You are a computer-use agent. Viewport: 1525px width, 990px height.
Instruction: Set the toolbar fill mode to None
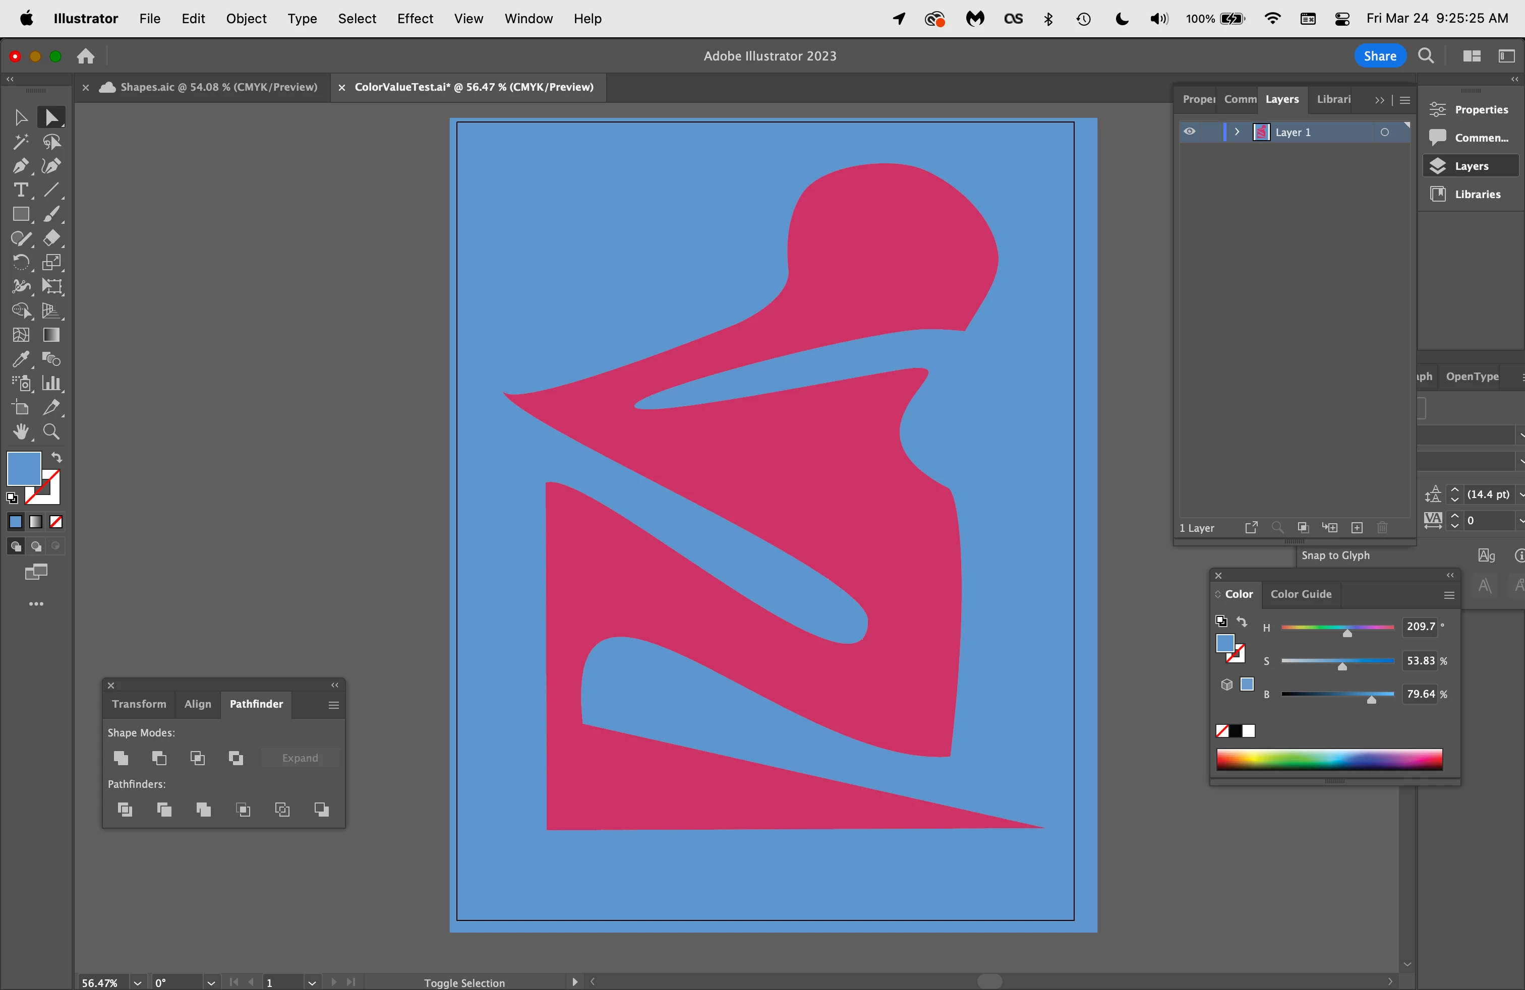pyautogui.click(x=56, y=522)
